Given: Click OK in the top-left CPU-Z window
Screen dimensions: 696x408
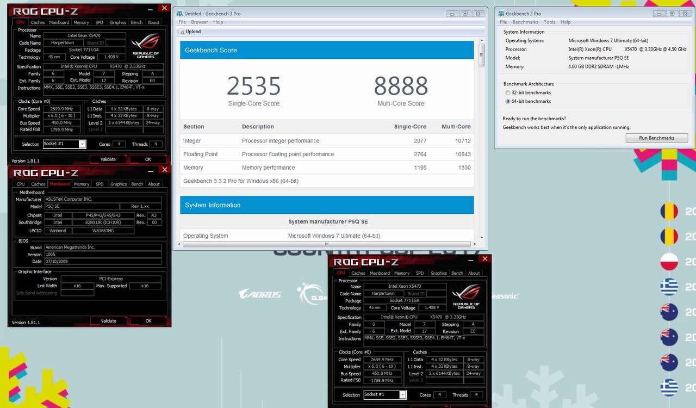Looking at the screenshot, I should coord(148,159).
